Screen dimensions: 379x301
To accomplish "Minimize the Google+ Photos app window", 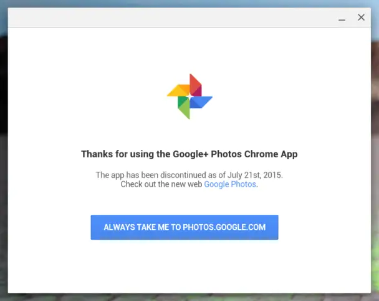I will 342,18.
